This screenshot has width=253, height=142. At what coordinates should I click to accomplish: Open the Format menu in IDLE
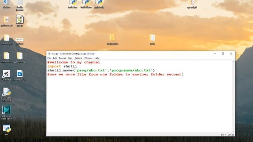(62, 58)
